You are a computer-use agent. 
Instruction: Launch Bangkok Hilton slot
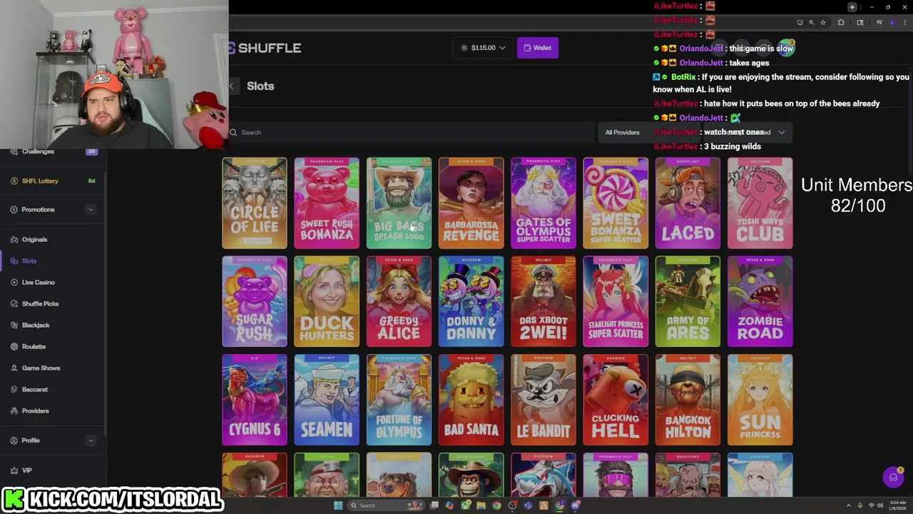point(688,400)
